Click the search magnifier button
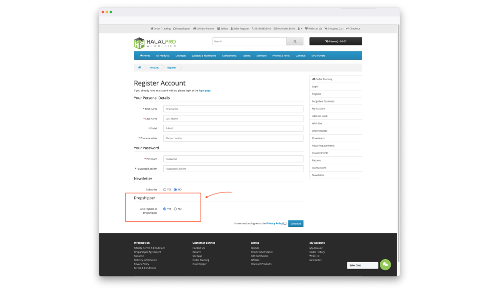 294,42
